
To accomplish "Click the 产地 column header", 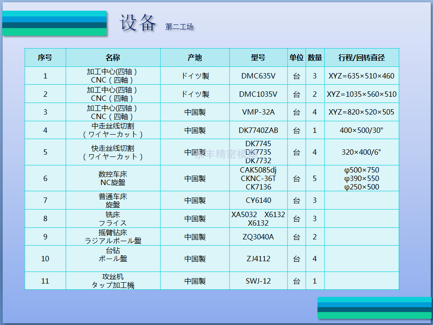I will pos(194,58).
